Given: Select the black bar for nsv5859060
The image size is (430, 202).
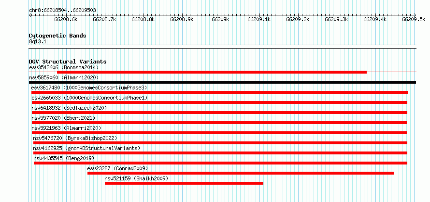Looking at the screenshot, I should click(x=222, y=82).
